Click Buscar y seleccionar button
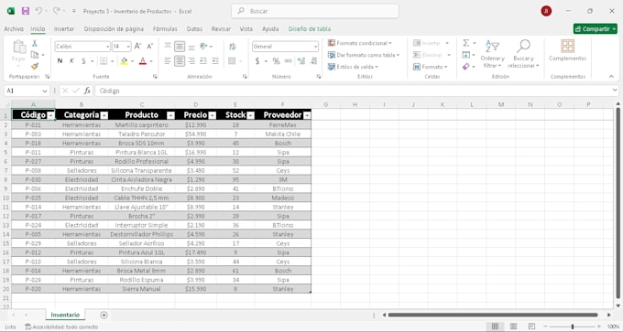623x332 pixels. (x=523, y=54)
